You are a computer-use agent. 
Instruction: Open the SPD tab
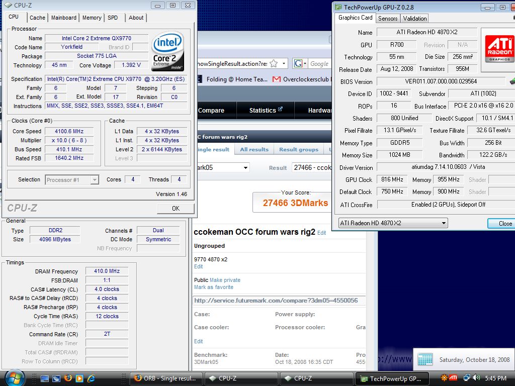click(x=113, y=18)
